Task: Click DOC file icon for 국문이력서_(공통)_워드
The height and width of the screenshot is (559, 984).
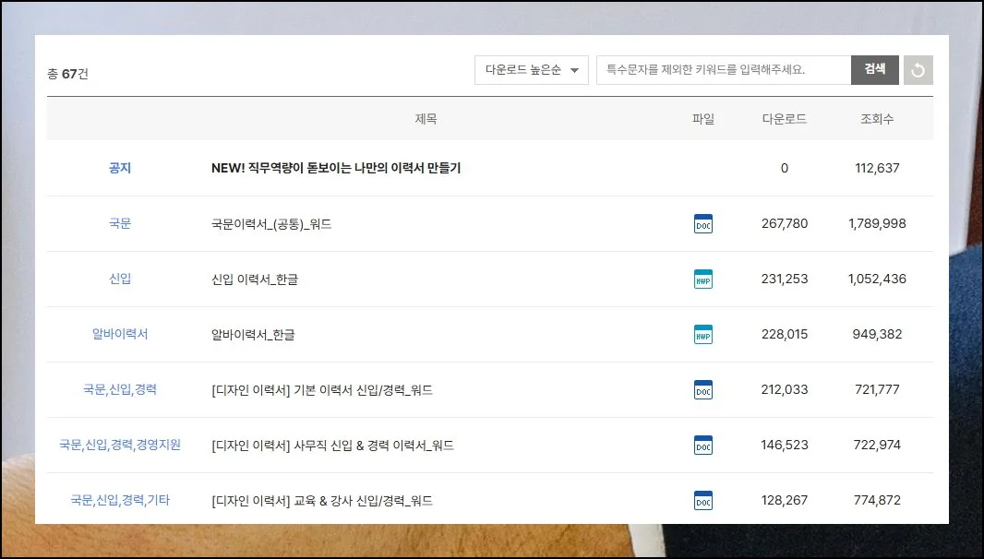Action: coord(702,224)
